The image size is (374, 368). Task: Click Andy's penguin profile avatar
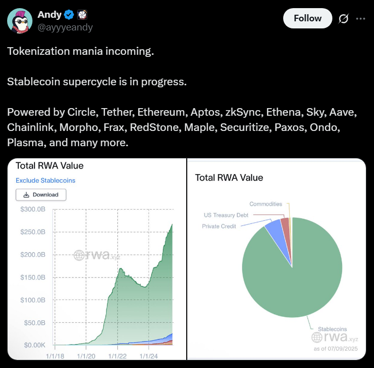point(20,21)
